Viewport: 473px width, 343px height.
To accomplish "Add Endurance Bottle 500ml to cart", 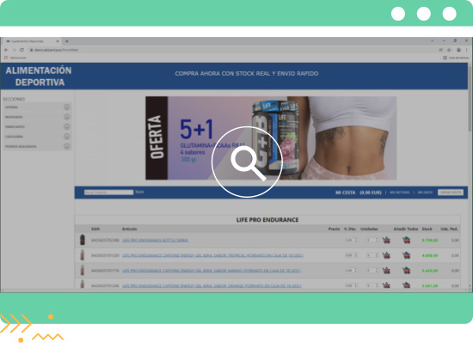I will click(386, 240).
